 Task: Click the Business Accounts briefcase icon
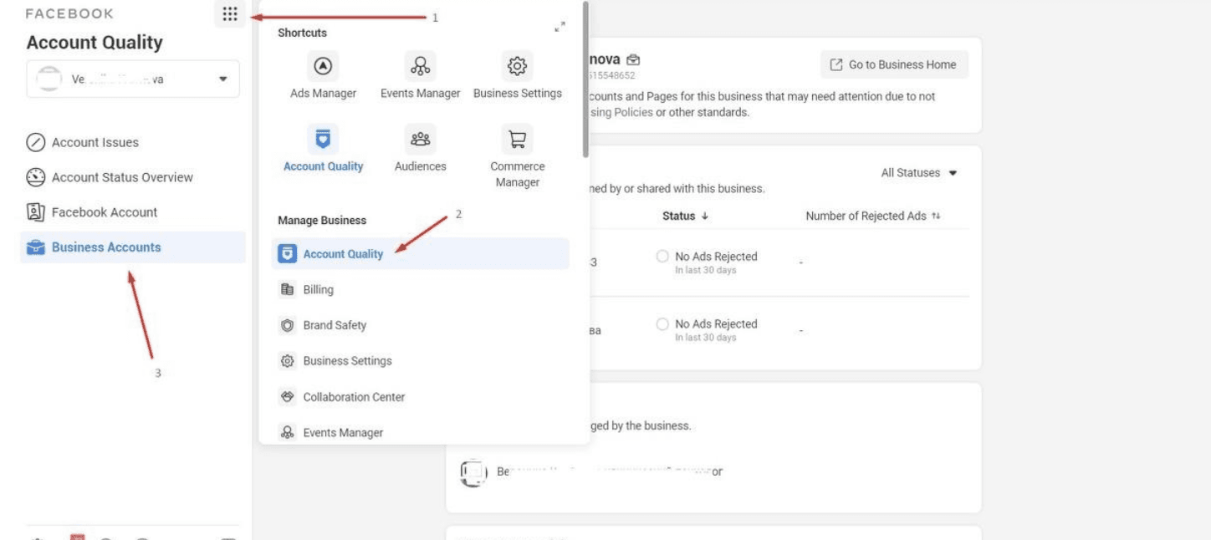pyautogui.click(x=35, y=247)
